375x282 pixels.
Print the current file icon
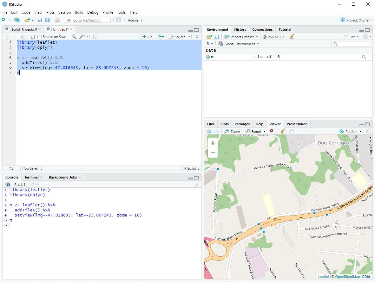[57, 20]
